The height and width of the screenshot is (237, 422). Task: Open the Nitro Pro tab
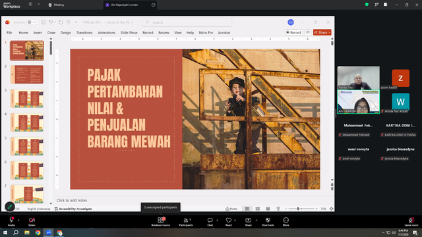pos(206,32)
